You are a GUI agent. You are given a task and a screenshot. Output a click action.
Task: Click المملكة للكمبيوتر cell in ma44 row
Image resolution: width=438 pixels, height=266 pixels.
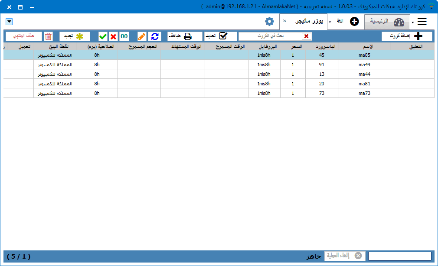[56, 74]
